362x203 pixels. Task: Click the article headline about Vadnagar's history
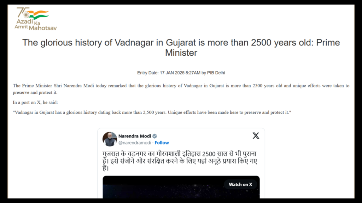181,48
